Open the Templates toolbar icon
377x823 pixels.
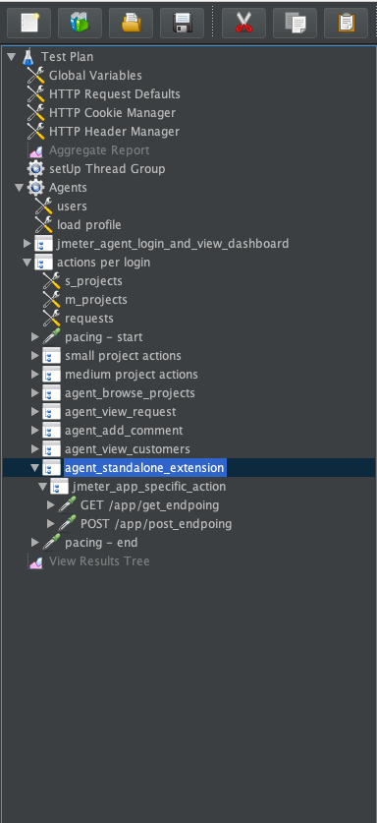pos(80,23)
